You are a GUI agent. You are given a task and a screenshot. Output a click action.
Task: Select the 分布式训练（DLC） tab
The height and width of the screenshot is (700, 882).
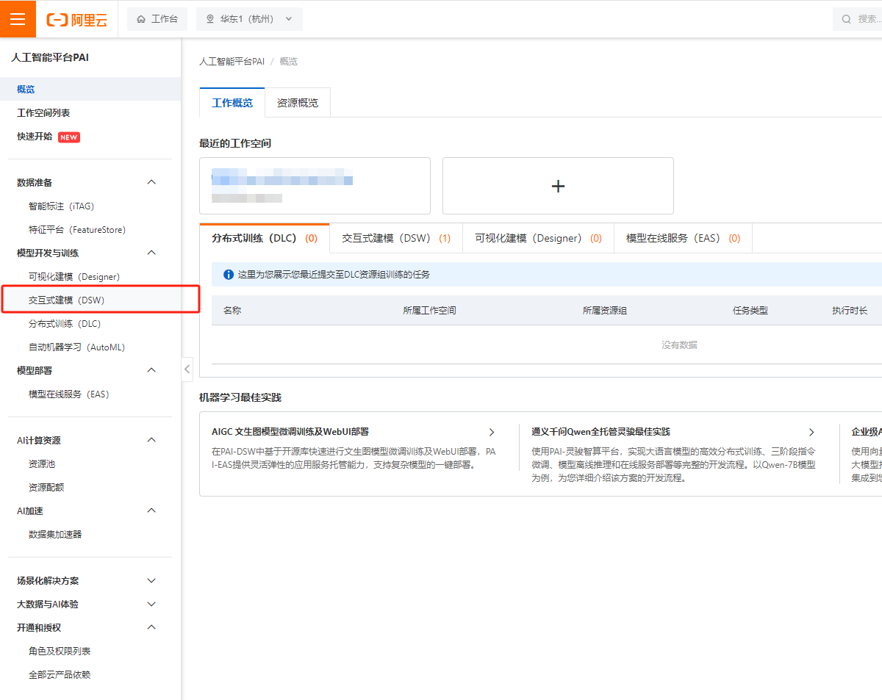265,238
